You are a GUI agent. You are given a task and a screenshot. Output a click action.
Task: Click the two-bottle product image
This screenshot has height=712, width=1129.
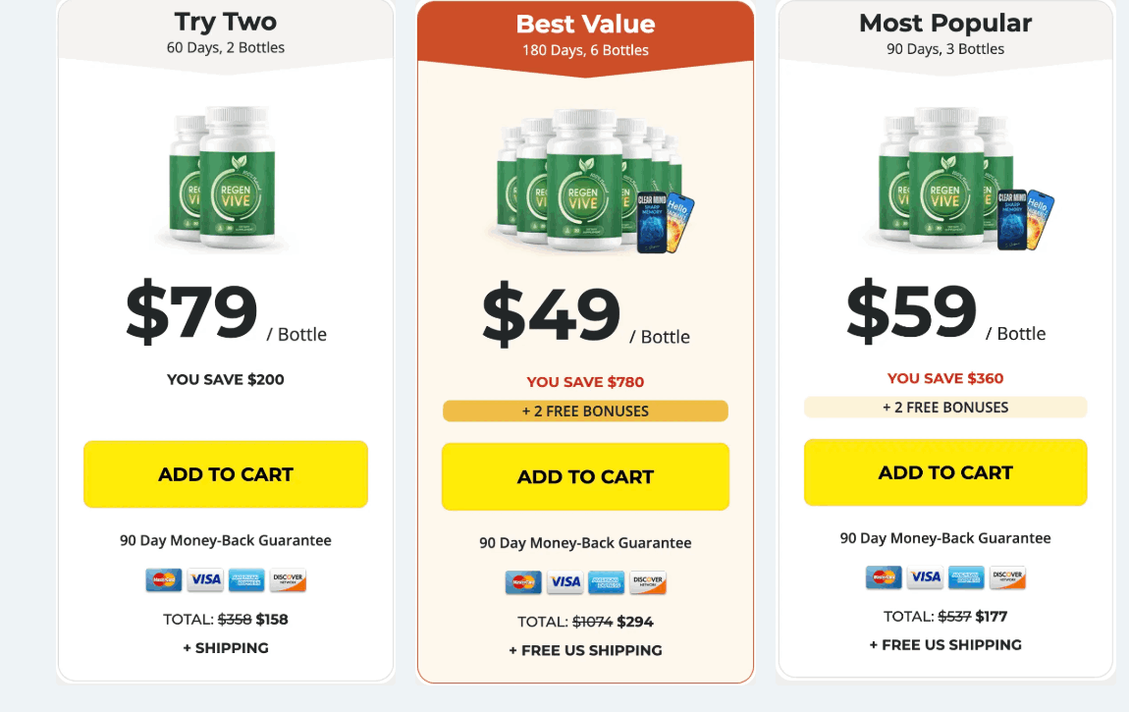coord(223,177)
